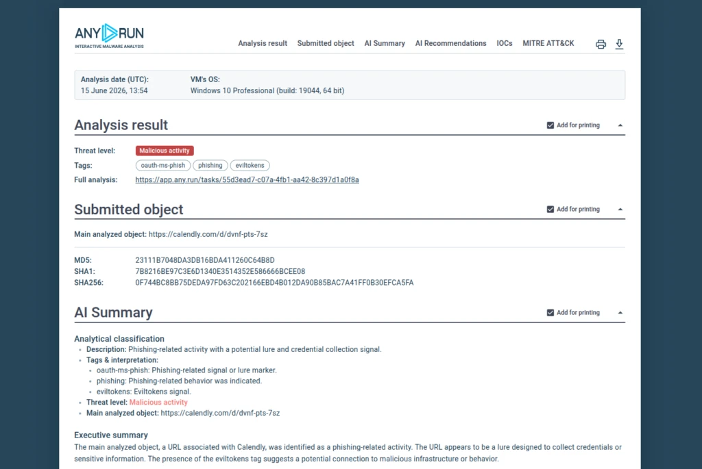Click the oauth-ms-phish interpretation bullet

[186, 370]
